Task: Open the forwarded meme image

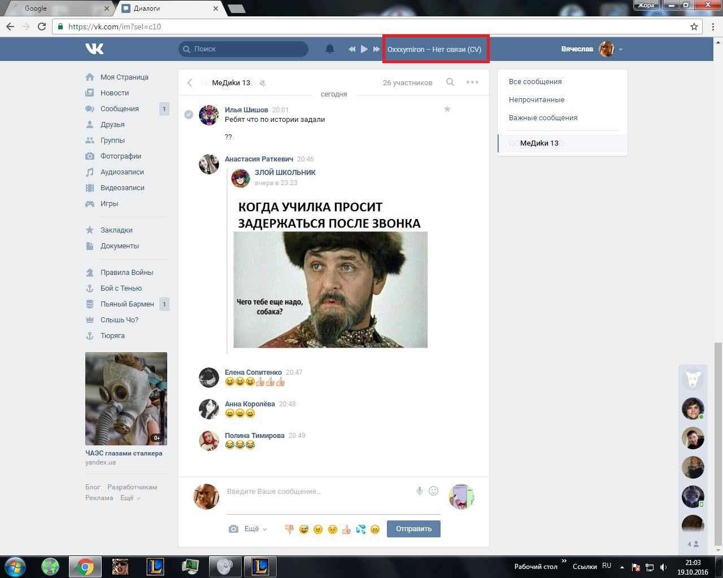Action: click(330, 273)
